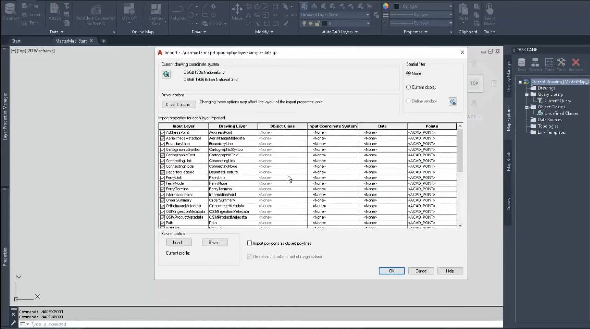Image resolution: width=590 pixels, height=329 pixels.
Task: Collapse the Object Classes tree node
Action: pos(527,107)
